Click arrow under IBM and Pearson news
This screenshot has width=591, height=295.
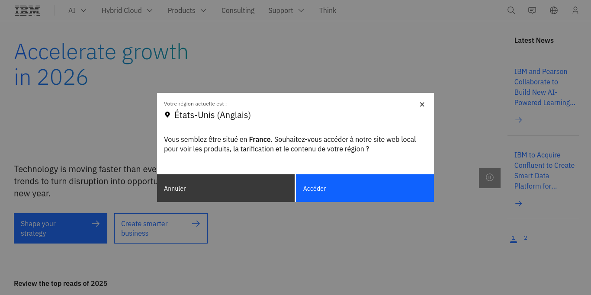click(518, 120)
